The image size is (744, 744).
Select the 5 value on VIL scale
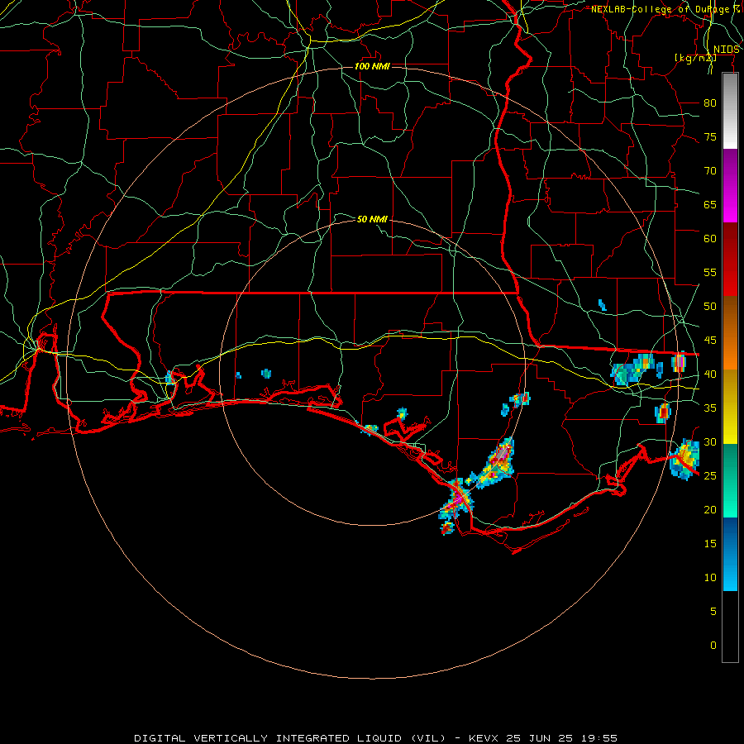713,612
